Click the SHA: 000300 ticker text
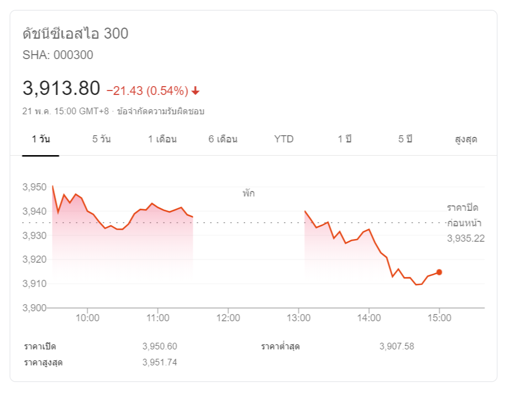 click(x=57, y=55)
